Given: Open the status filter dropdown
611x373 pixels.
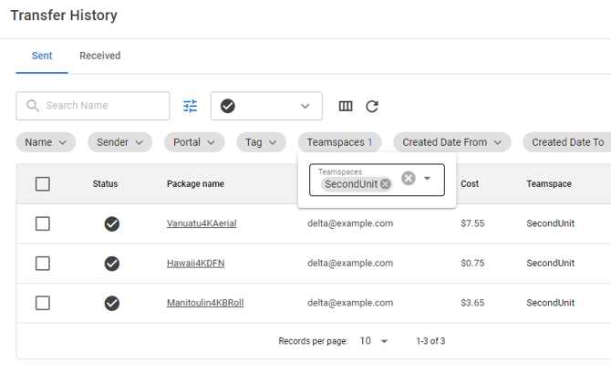Looking at the screenshot, I should [x=266, y=106].
